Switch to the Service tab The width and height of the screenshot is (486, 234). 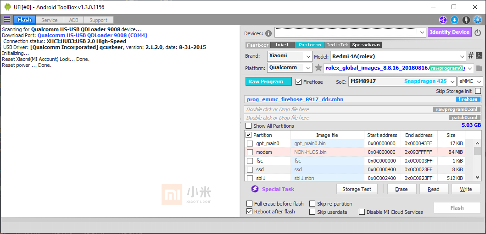50,20
